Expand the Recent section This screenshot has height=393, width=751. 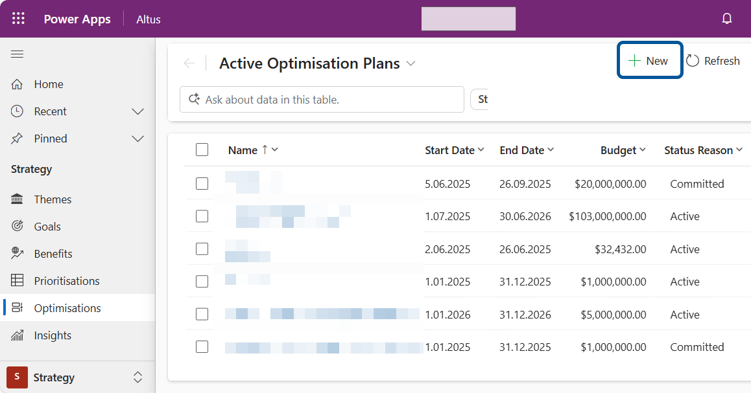pos(137,111)
